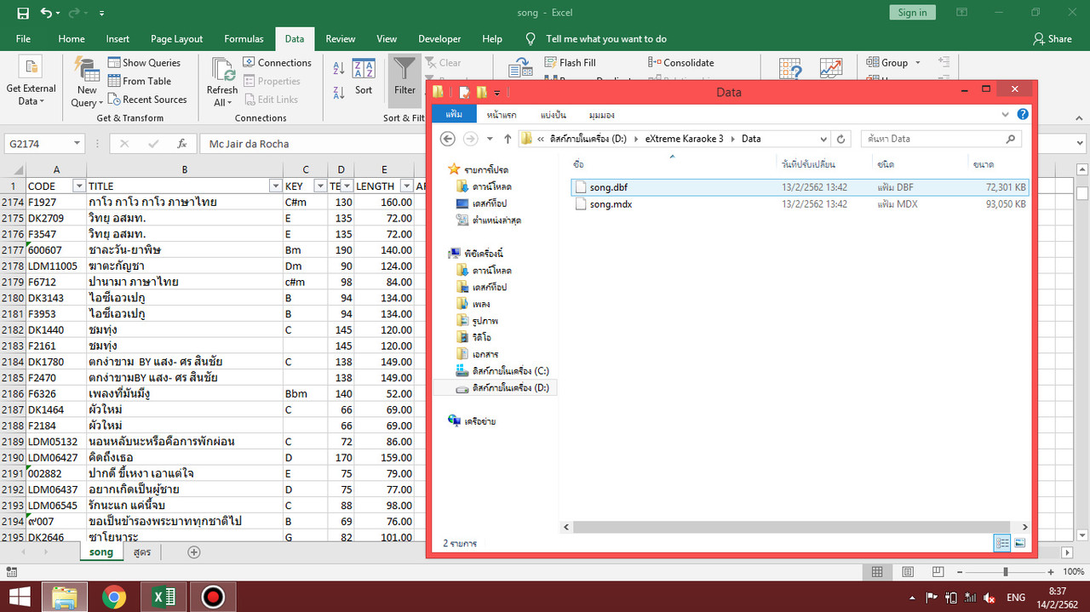
Task: Click the Explorer Back arrow button
Action: (x=448, y=138)
